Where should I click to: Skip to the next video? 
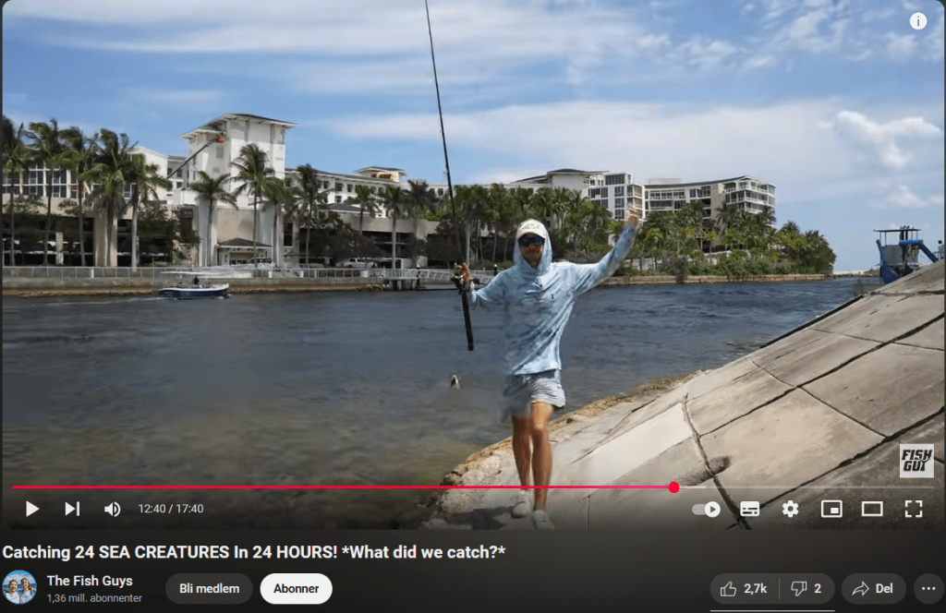[72, 509]
